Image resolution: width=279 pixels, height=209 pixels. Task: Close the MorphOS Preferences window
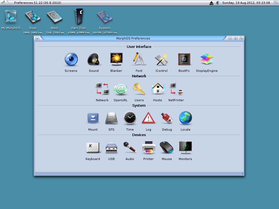(x=37, y=38)
